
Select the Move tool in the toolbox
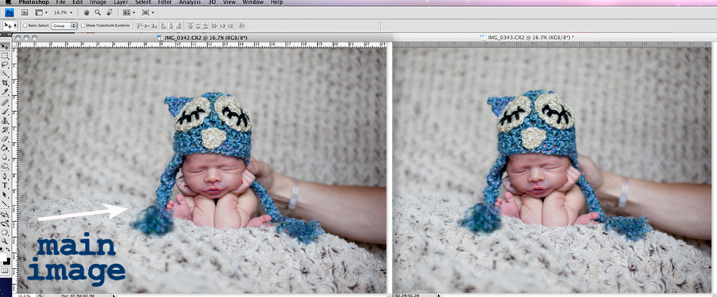5,46
